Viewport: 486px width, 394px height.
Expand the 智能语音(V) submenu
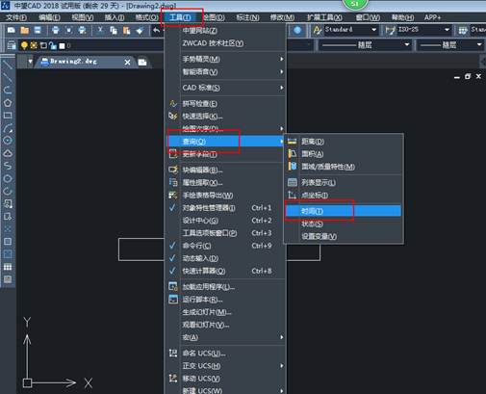(x=224, y=72)
